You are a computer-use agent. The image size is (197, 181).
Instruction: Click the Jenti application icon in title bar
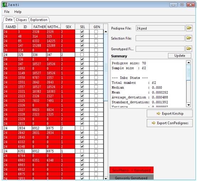(5, 5)
